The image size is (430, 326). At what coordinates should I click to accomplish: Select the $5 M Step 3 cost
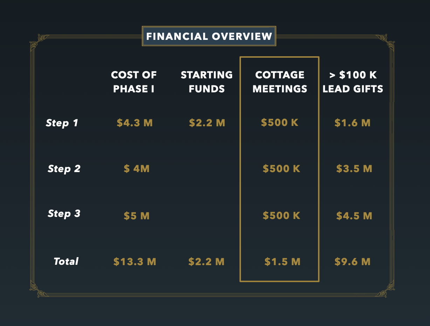click(x=137, y=216)
